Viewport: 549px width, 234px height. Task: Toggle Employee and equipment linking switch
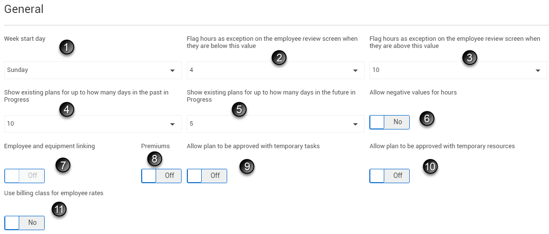pyautogui.click(x=24, y=176)
